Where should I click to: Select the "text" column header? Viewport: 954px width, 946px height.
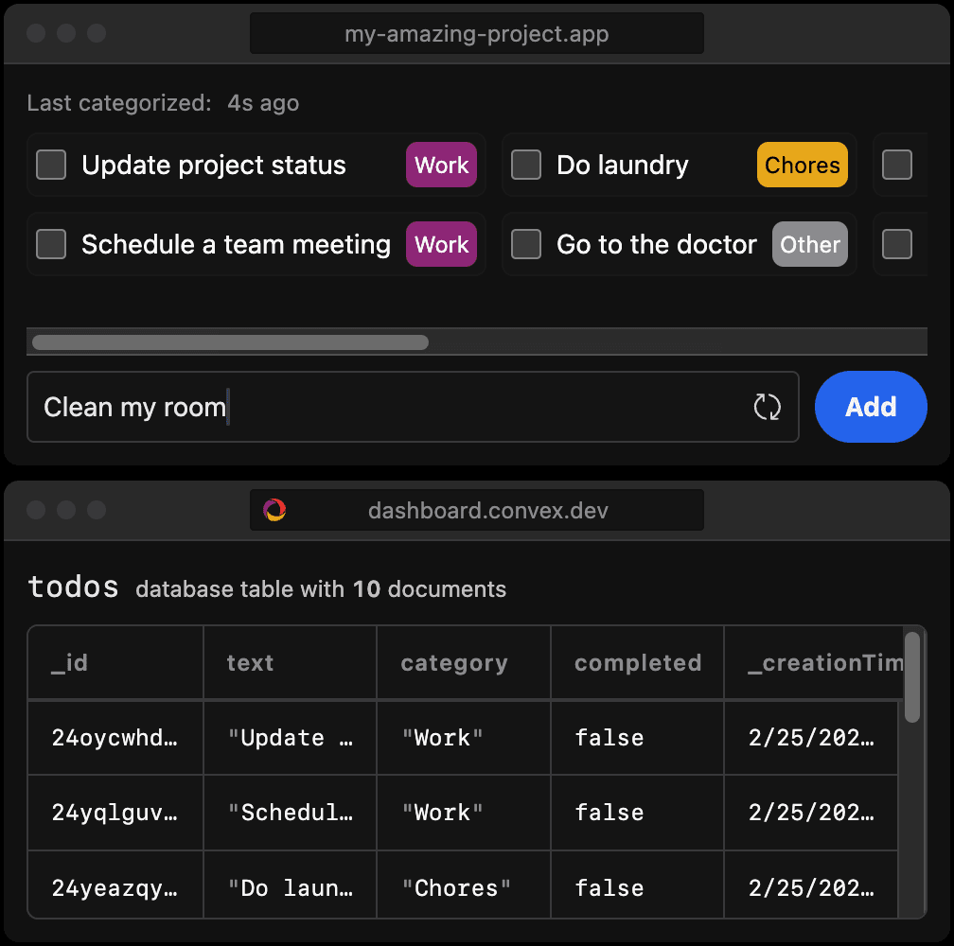[250, 662]
